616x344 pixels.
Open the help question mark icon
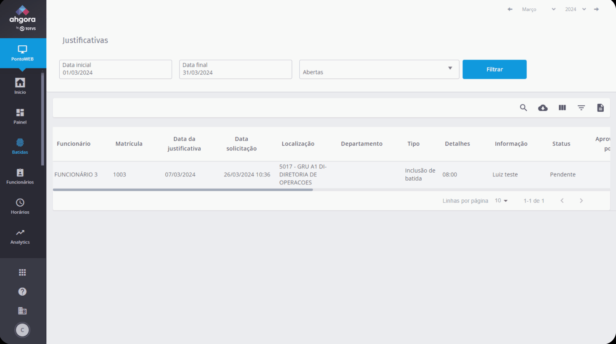click(x=22, y=291)
